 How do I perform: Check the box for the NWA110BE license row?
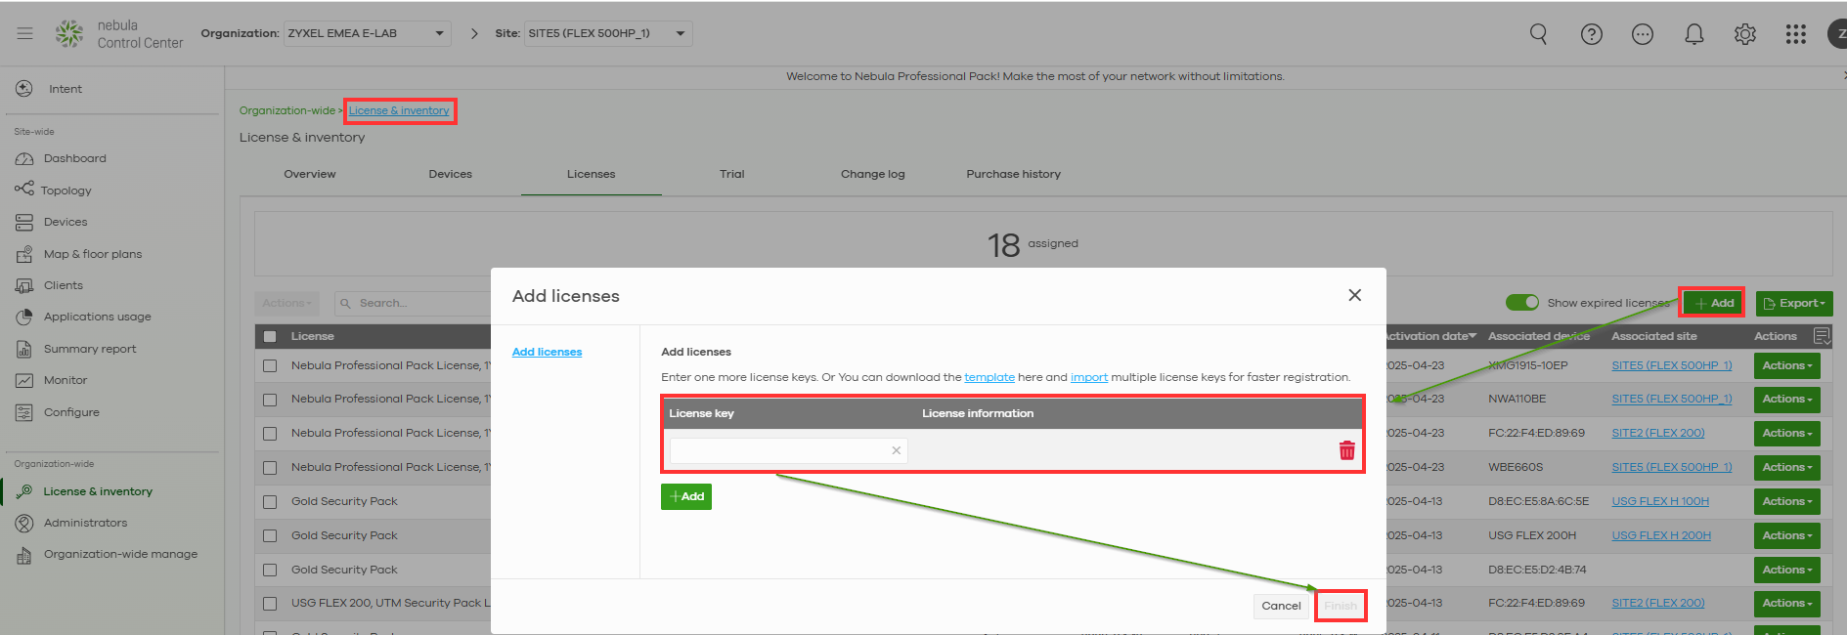click(x=270, y=400)
